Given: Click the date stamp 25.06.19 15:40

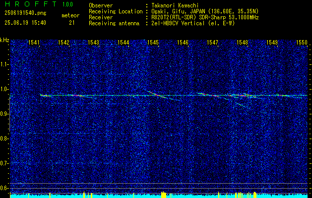Looking at the screenshot, I should point(25,23).
